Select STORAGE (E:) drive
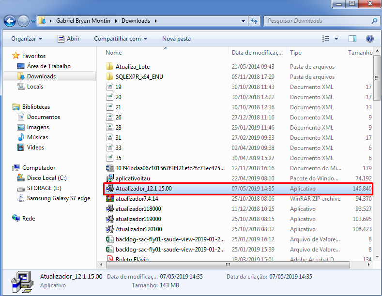The height and width of the screenshot is (296, 382). click(x=39, y=188)
